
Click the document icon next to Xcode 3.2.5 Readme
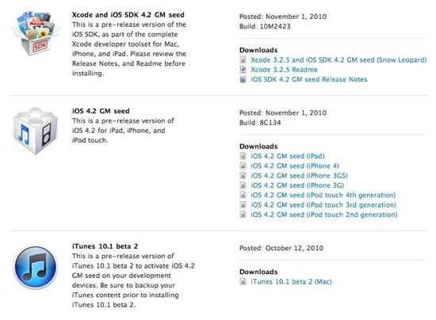click(243, 70)
